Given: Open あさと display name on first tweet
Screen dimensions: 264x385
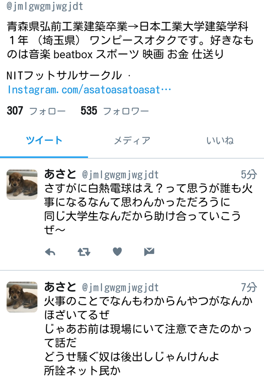Looking at the screenshot, I should [60, 174].
